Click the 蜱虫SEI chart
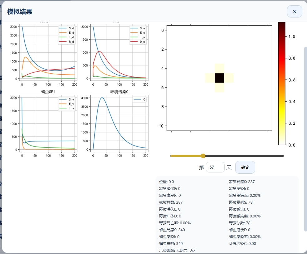Screen dimensions: 307x254 coord(48,123)
